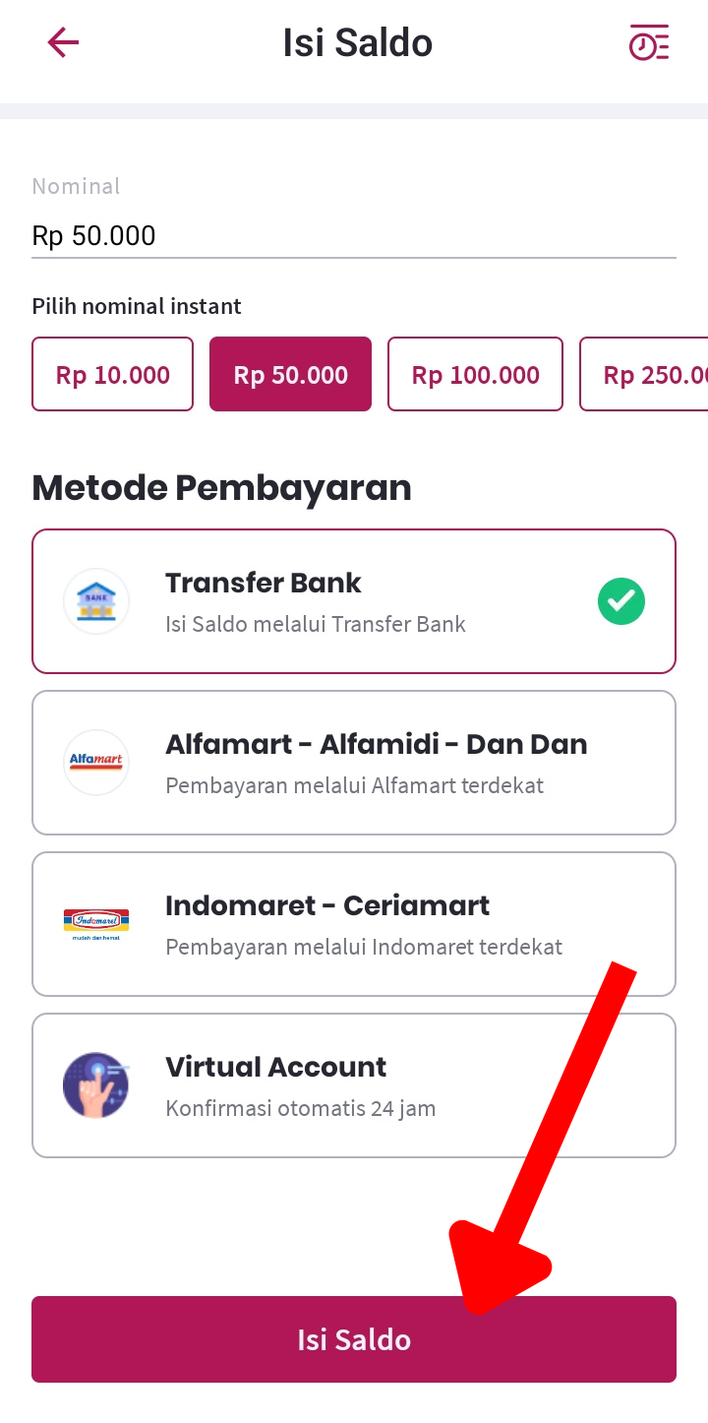Viewport: 708px width, 1423px height.
Task: Tap the Transfer Bank building icon
Action: tap(96, 600)
